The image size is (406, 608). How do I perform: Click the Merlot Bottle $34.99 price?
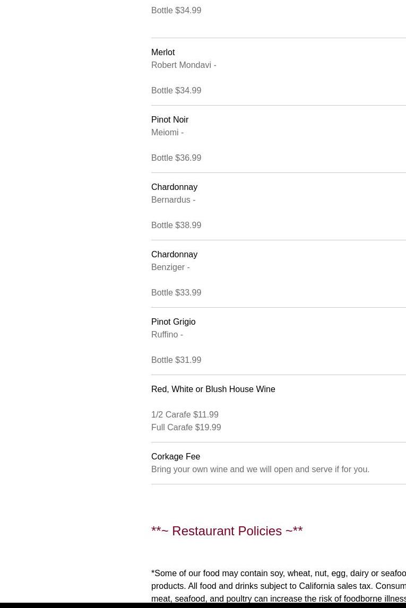[x=176, y=90]
